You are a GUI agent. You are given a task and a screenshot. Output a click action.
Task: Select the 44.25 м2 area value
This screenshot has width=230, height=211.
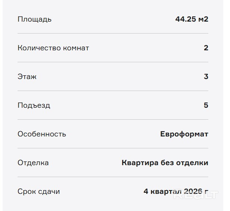pyautogui.click(x=192, y=19)
